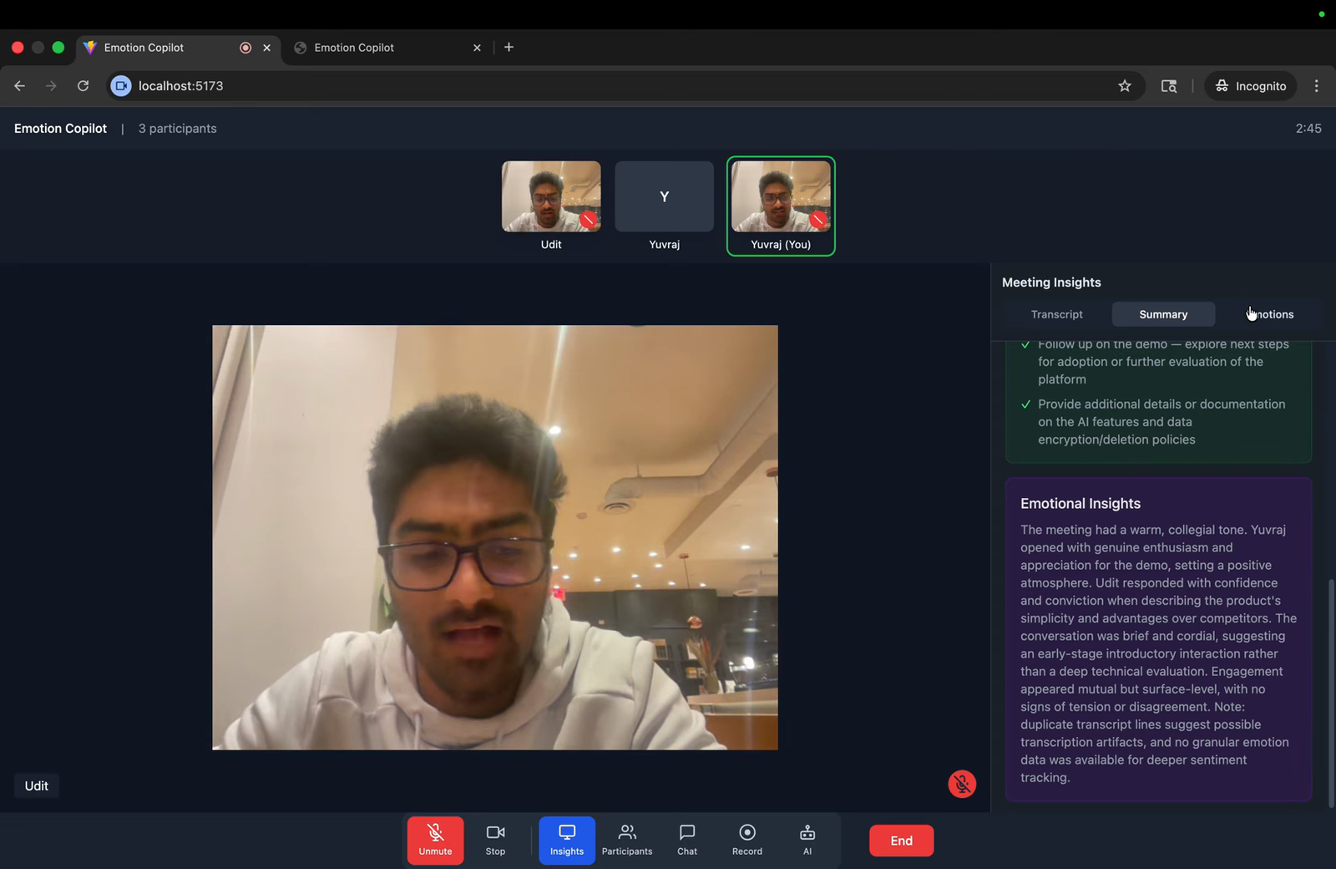Screen dimensions: 1336x869
Task: Stop the camera video
Action: tap(495, 840)
